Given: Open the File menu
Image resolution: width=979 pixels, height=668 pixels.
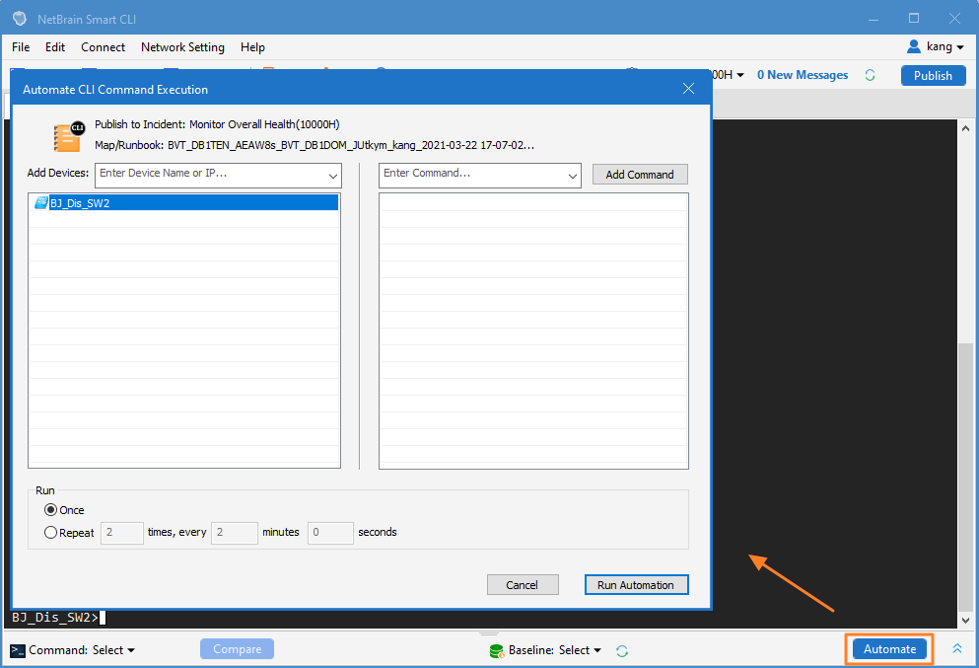Looking at the screenshot, I should [21, 46].
